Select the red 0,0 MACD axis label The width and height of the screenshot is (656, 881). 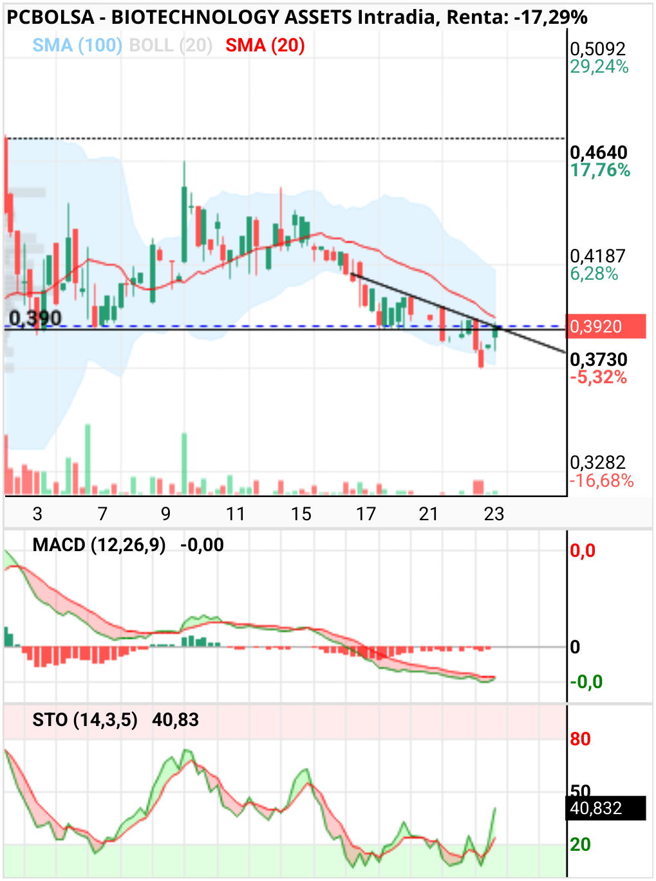pos(583,550)
